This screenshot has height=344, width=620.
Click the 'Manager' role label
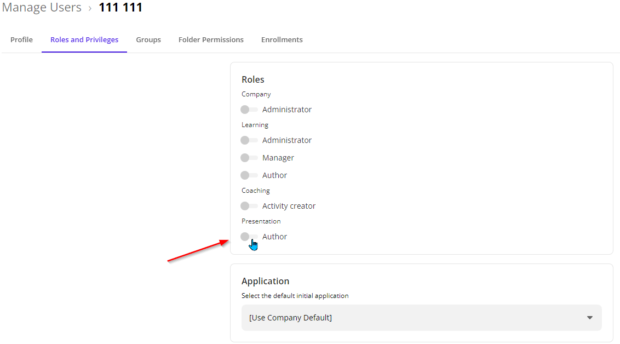point(278,158)
